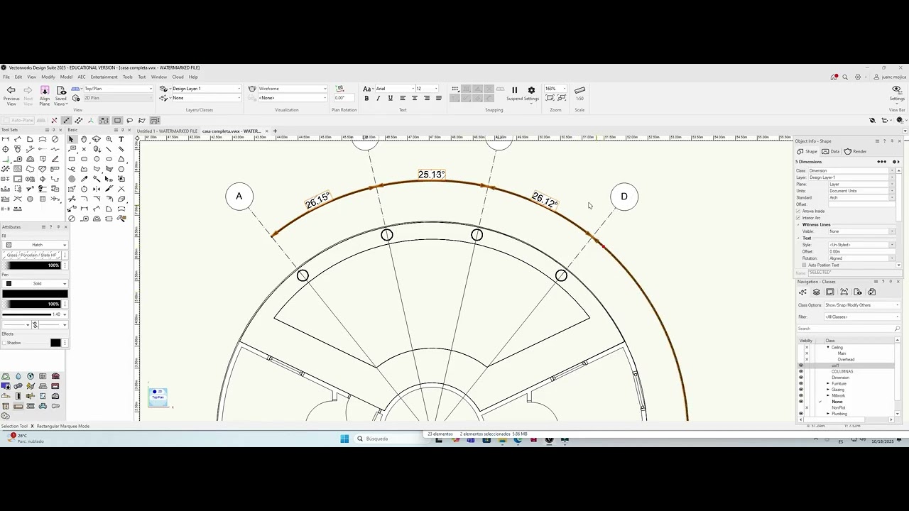
Task: Open the Top/Plan view dropdown
Action: [118, 89]
